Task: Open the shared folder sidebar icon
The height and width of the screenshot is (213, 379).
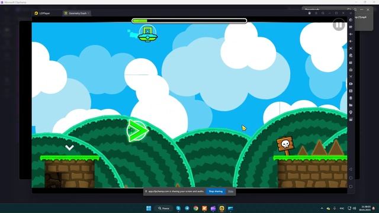Action: click(351, 105)
